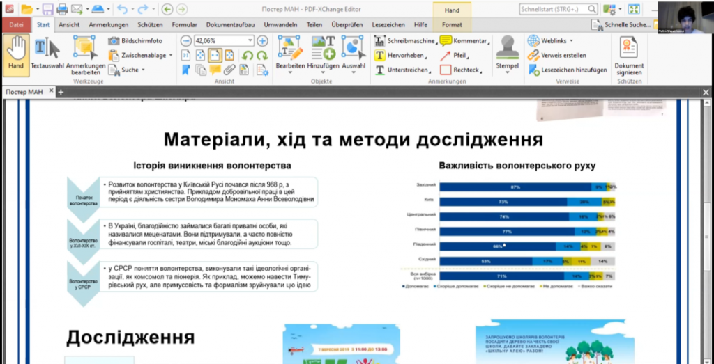The image size is (714, 364).
Task: Open the Stempel stamp menu
Action: click(508, 54)
